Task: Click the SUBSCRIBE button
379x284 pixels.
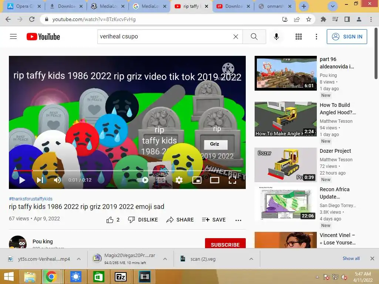Action: [x=225, y=243]
